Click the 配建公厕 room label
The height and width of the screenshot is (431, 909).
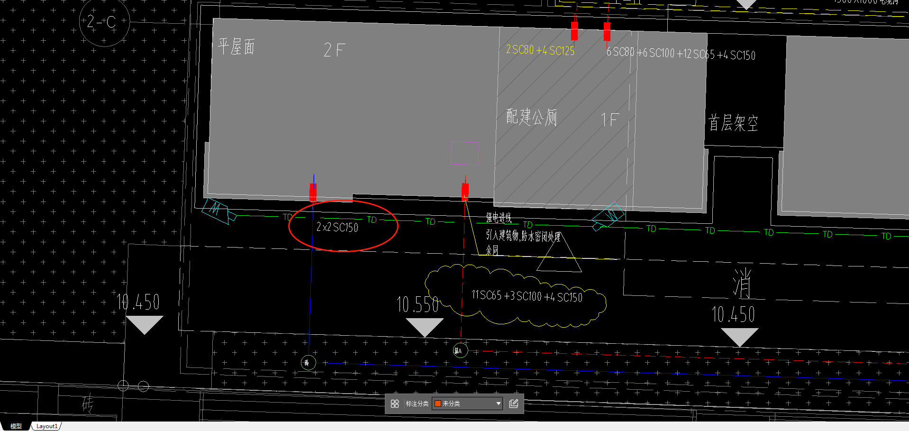tap(531, 117)
